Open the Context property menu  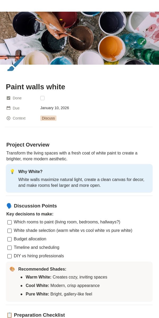(x=19, y=118)
